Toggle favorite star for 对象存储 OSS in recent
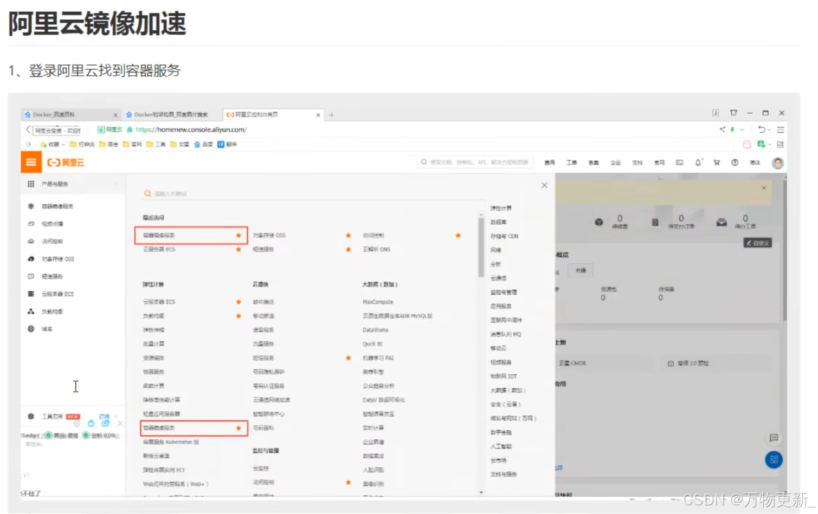 pyautogui.click(x=348, y=235)
